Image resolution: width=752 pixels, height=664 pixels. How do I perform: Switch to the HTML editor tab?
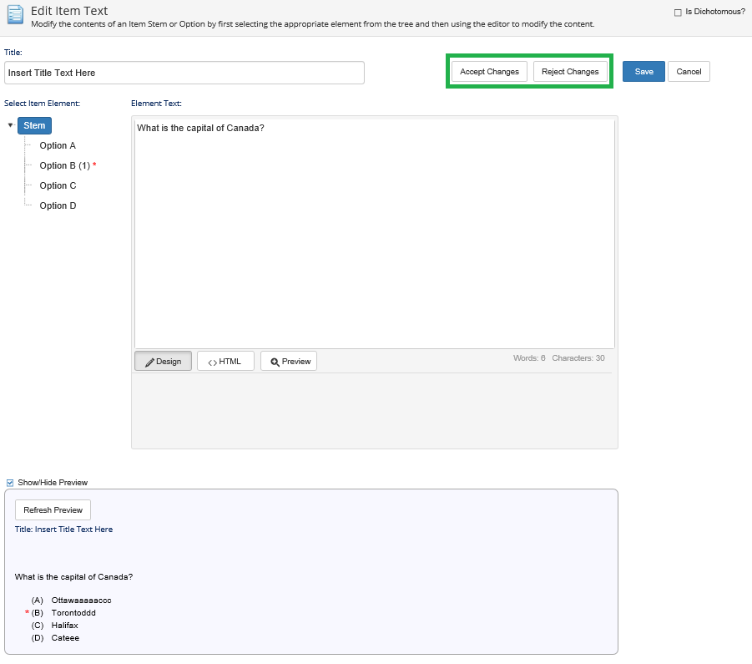click(x=225, y=362)
